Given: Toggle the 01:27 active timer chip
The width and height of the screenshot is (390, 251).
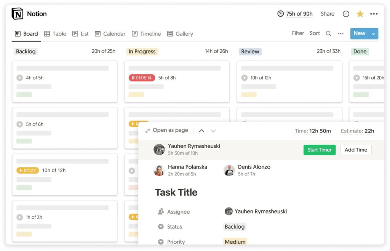Looking at the screenshot, I should coord(27,170).
